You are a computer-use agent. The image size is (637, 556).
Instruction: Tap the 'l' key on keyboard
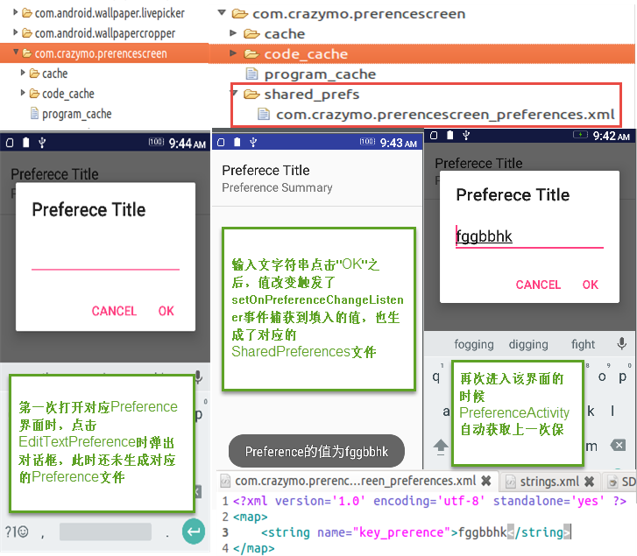coord(612,411)
